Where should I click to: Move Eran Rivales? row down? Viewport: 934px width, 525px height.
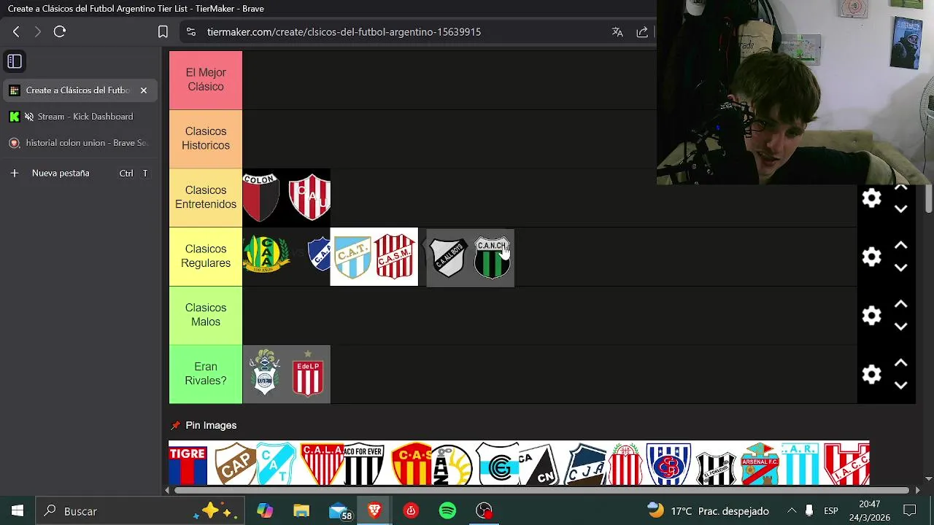point(900,386)
